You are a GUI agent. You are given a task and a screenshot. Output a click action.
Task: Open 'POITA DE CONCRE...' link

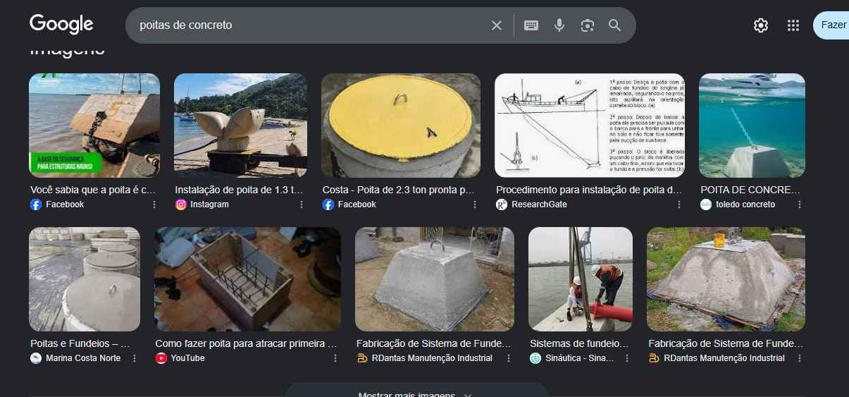coord(750,190)
